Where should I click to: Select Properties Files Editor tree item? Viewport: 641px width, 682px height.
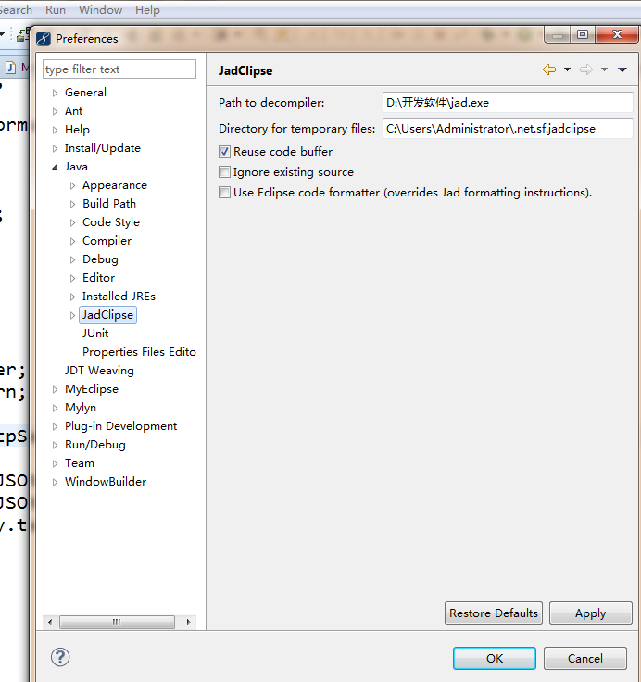point(139,352)
